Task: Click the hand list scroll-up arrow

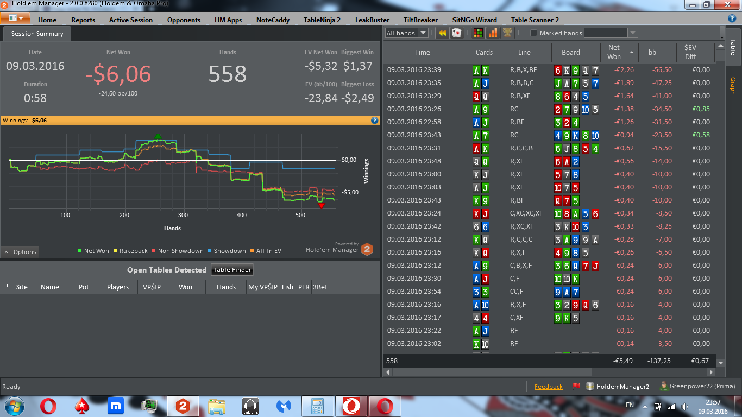Action: (721, 47)
